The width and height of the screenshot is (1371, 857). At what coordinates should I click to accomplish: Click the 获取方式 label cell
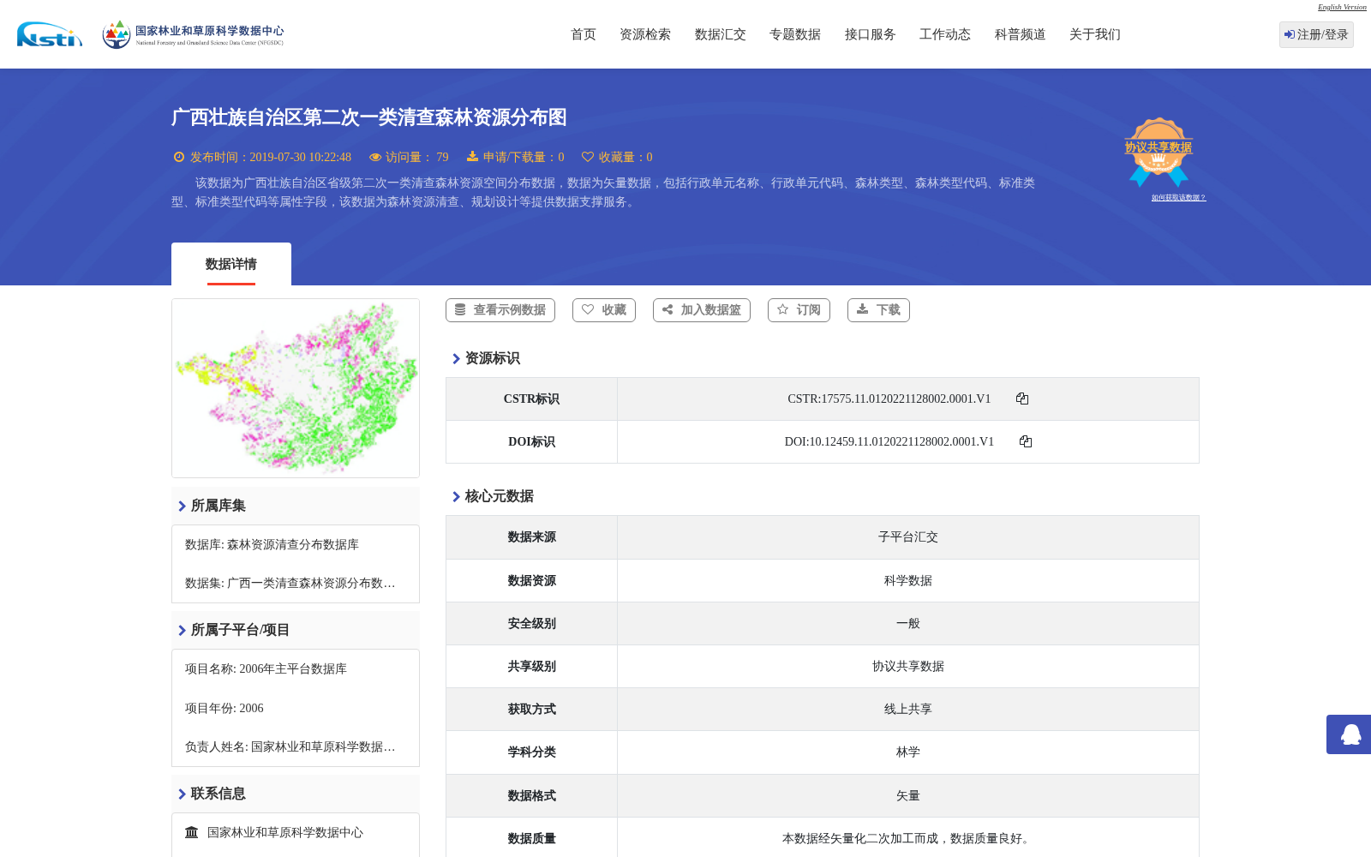click(x=531, y=709)
